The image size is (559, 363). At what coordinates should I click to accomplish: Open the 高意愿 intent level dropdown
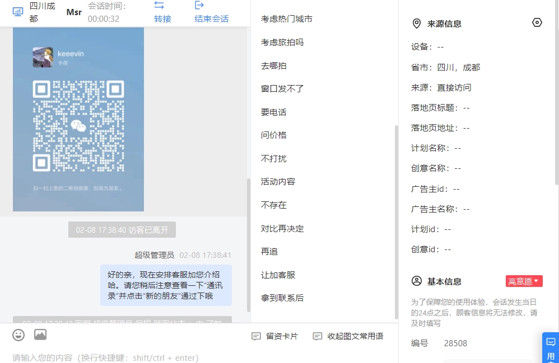[524, 281]
